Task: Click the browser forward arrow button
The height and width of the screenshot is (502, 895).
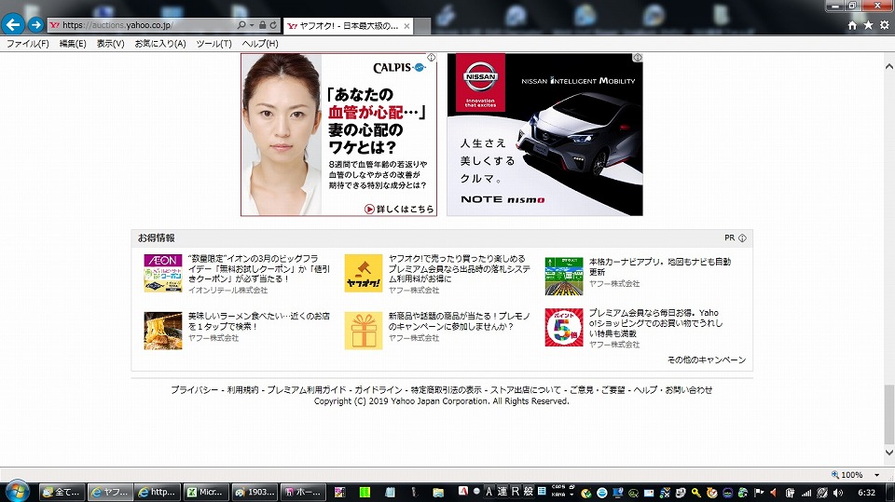Action: click(35, 25)
